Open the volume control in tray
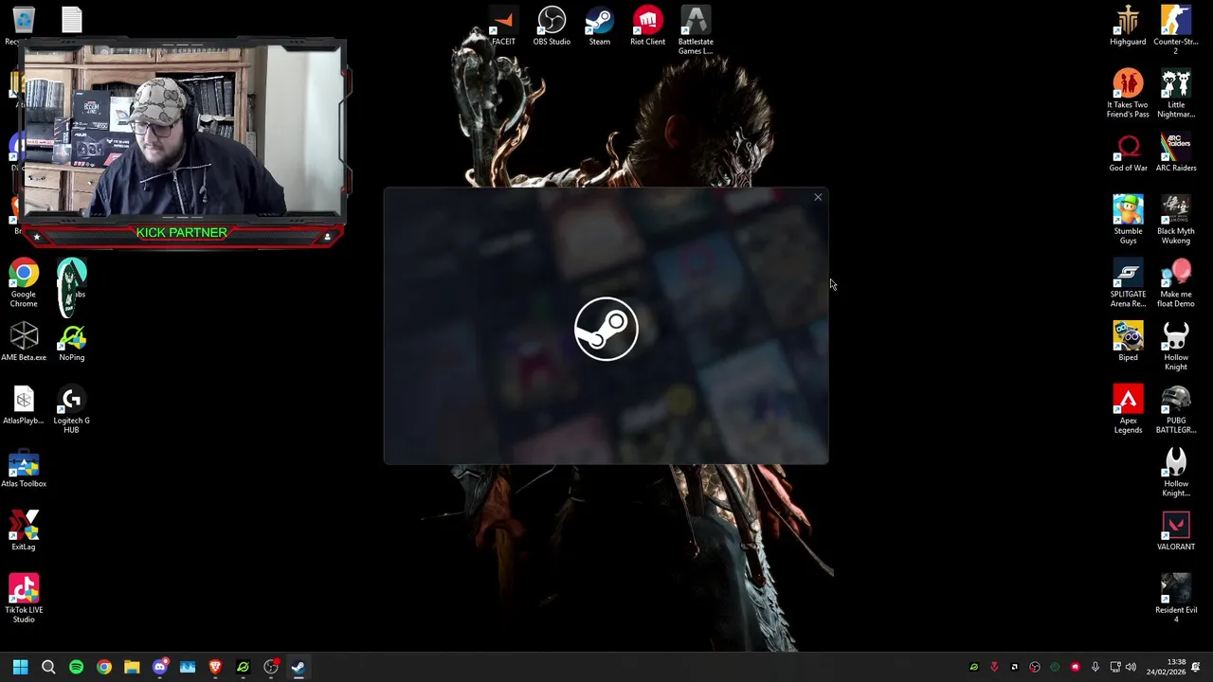The height and width of the screenshot is (682, 1213). click(x=1131, y=667)
